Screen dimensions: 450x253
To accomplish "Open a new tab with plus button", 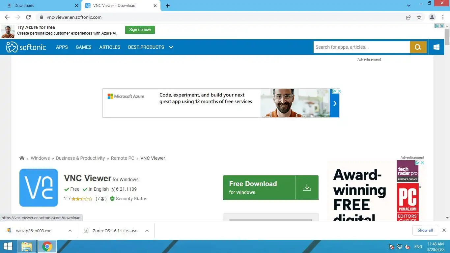I will (x=168, y=6).
